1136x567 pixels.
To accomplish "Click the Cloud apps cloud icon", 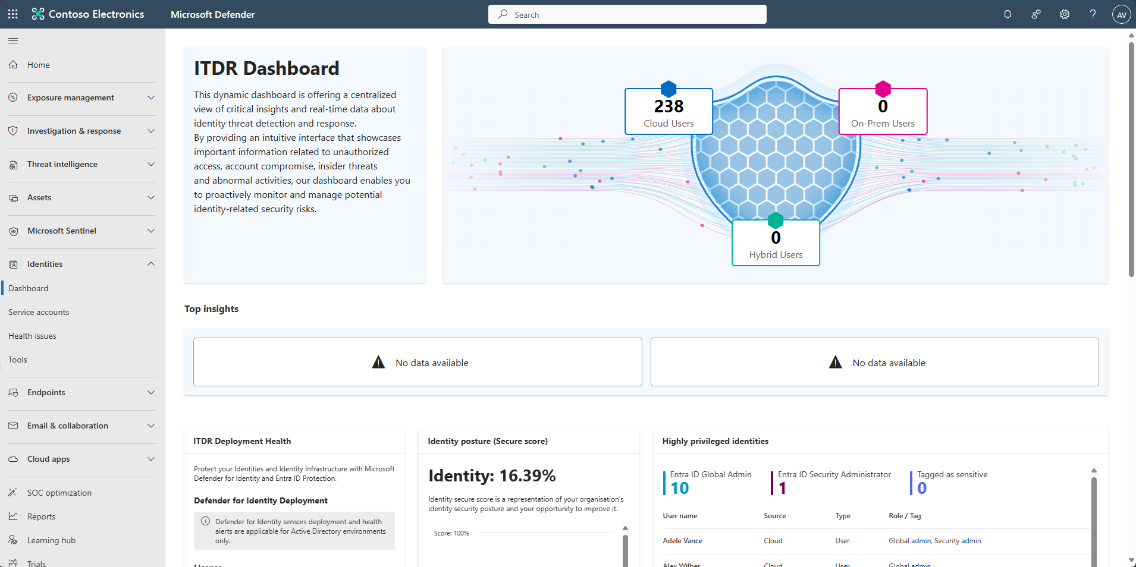I will point(13,459).
